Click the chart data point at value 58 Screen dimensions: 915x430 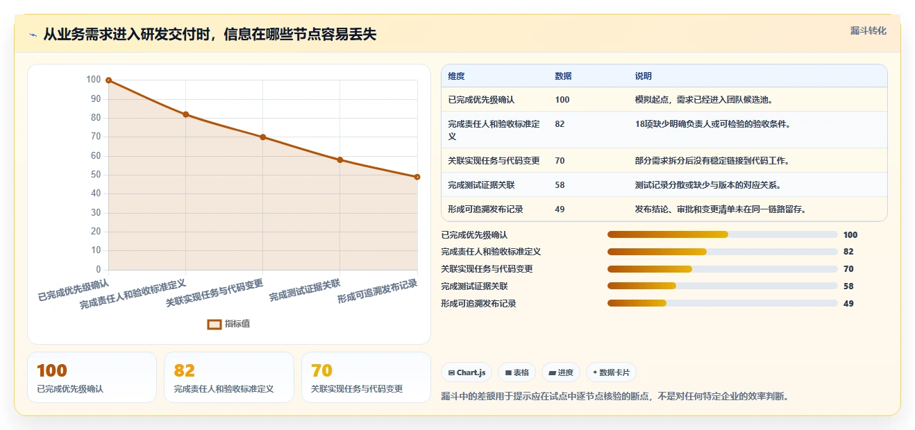(x=339, y=160)
